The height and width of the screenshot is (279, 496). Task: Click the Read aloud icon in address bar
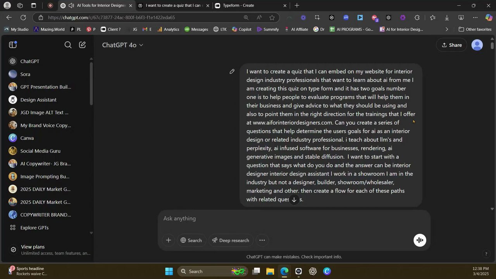259,17
